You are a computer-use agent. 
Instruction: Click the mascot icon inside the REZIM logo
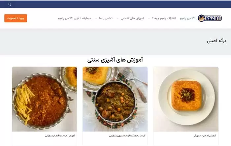(x=201, y=18)
